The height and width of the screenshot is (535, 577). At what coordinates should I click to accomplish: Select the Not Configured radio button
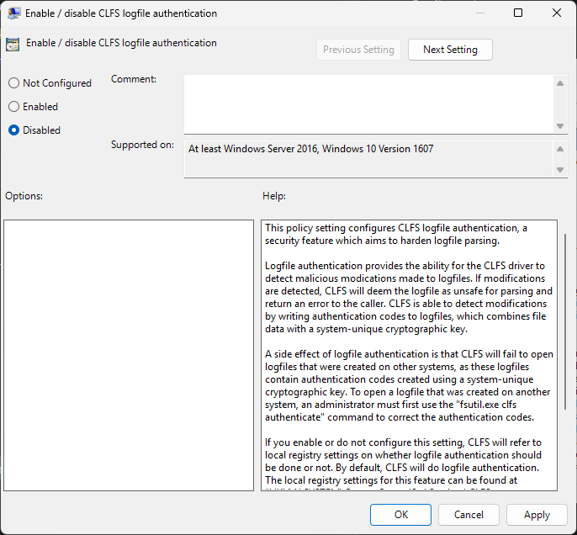tap(13, 83)
